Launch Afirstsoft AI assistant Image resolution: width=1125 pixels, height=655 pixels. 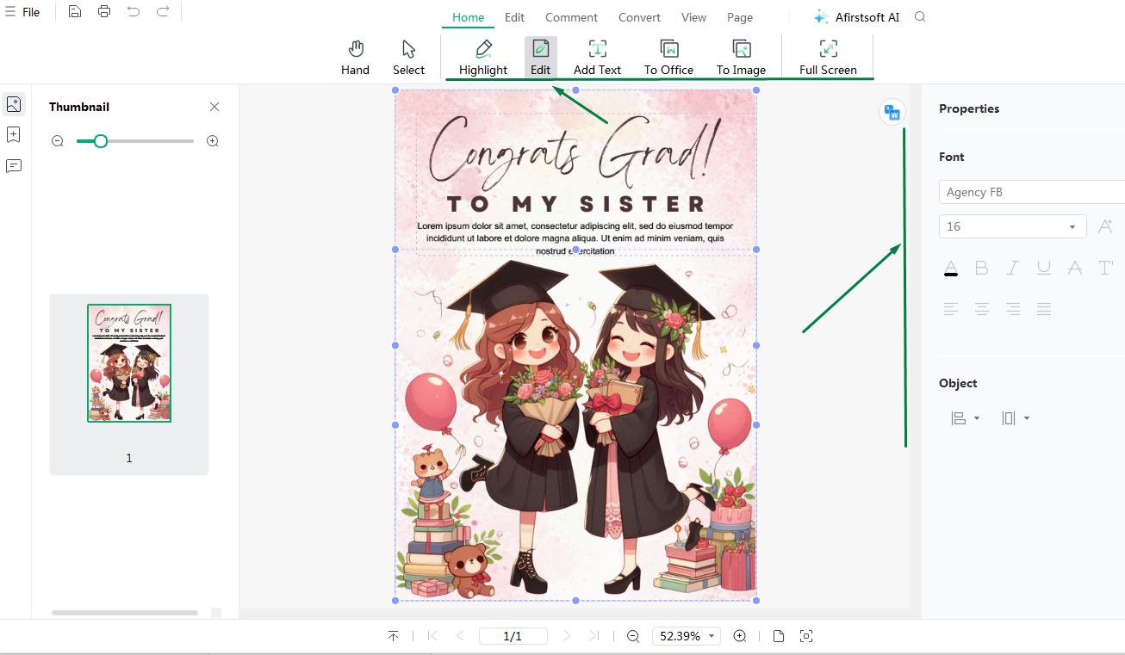[x=857, y=17]
